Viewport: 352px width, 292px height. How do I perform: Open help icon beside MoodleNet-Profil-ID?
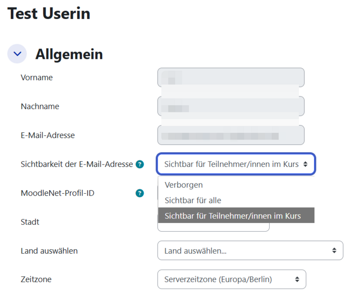coord(140,193)
